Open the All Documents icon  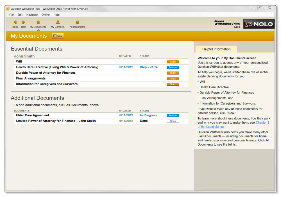78,22
